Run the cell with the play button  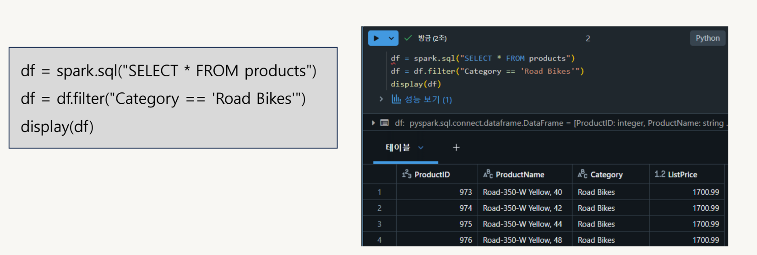pyautogui.click(x=376, y=38)
